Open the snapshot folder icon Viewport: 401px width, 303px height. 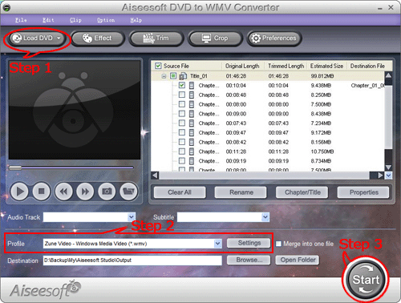pyautogui.click(x=128, y=192)
